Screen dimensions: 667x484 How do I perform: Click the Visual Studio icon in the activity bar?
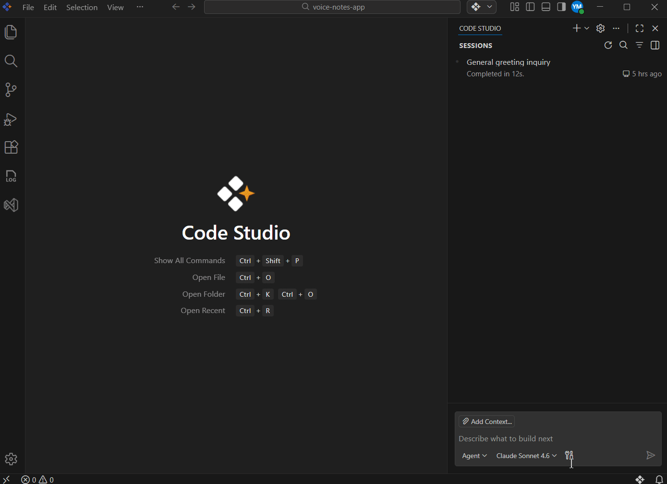coord(11,205)
